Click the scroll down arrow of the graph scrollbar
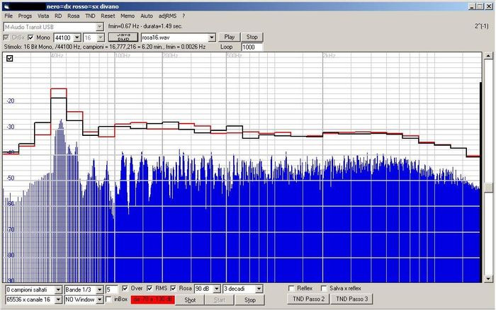Viewport: 496px width, 310px height. tap(488, 279)
